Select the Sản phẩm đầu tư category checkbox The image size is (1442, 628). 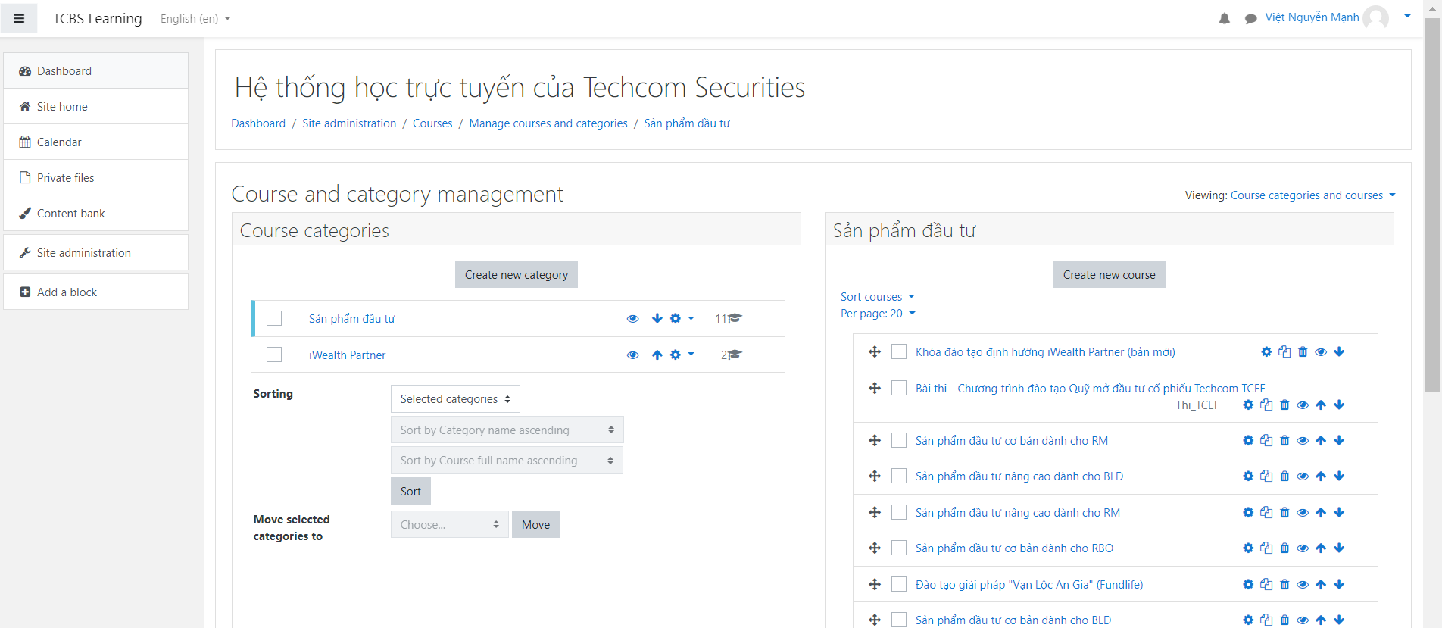(274, 318)
